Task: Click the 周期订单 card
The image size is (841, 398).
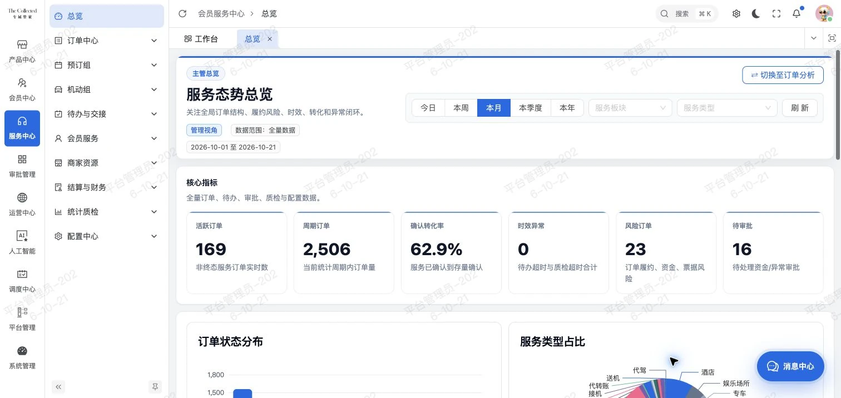Action: click(344, 252)
